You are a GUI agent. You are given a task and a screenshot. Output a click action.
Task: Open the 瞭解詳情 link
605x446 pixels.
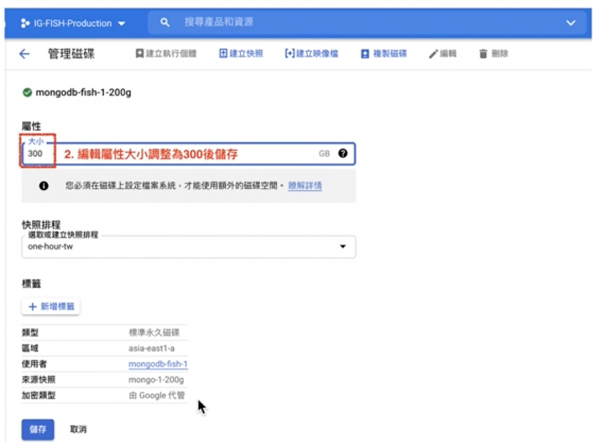(305, 186)
